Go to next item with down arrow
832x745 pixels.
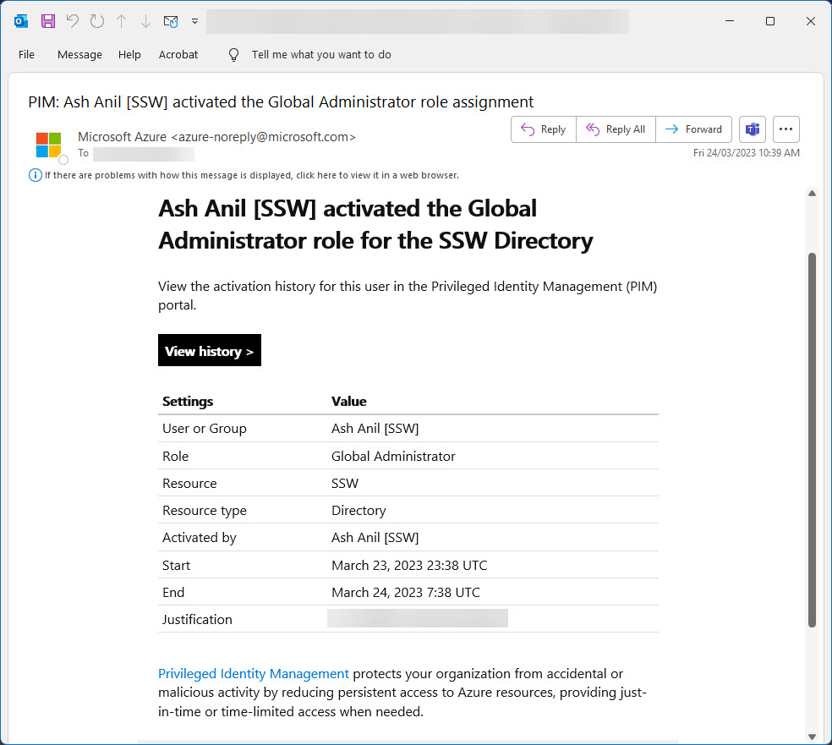tap(145, 21)
